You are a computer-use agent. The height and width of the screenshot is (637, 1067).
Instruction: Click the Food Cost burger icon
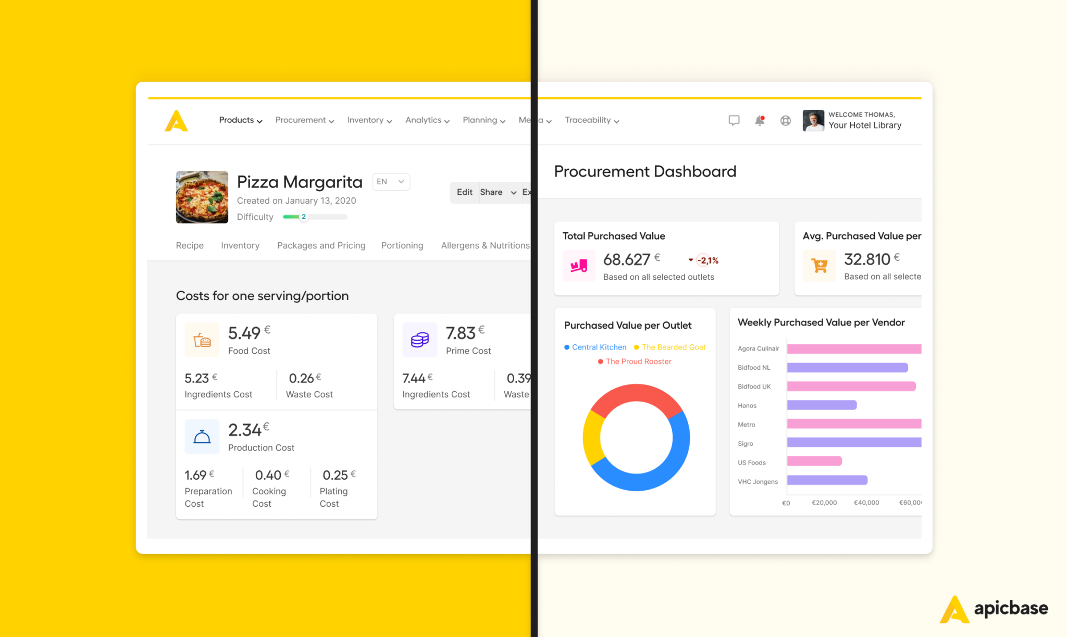pos(202,340)
